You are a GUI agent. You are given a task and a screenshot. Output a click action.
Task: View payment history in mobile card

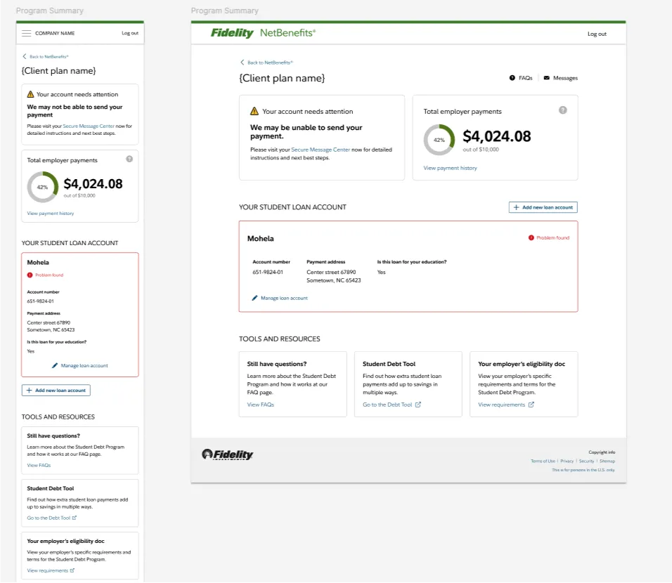click(50, 214)
